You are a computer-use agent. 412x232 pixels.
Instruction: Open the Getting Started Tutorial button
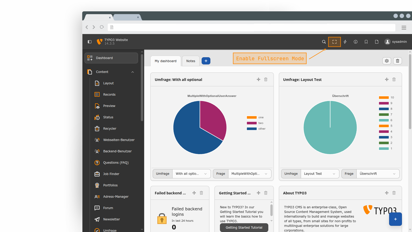(244, 228)
